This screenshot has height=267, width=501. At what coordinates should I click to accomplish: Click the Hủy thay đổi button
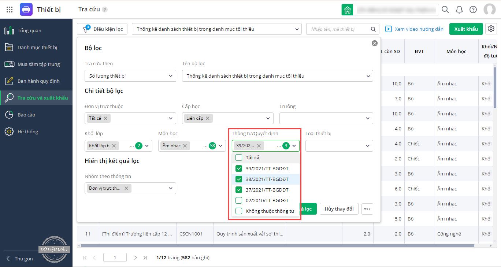tap(339, 209)
